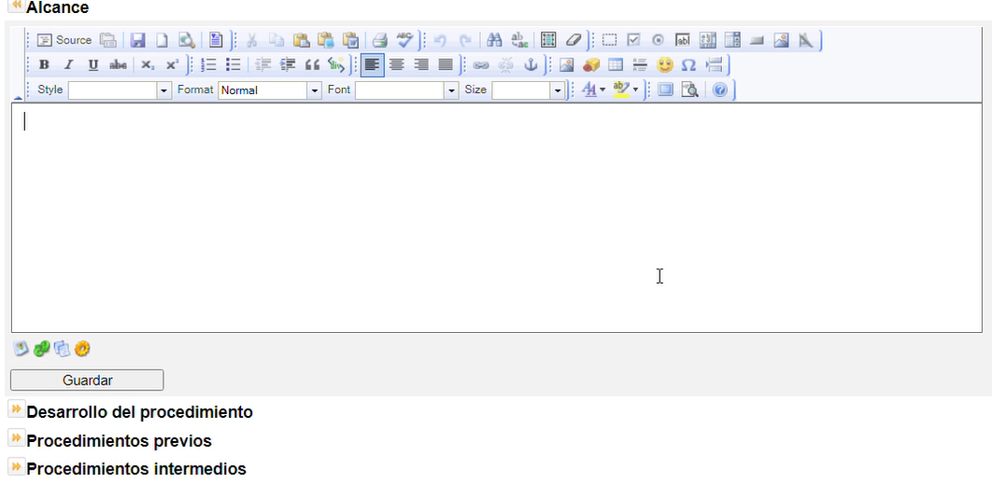The width and height of the screenshot is (992, 484).
Task: Open the Style dropdown
Action: pyautogui.click(x=120, y=90)
